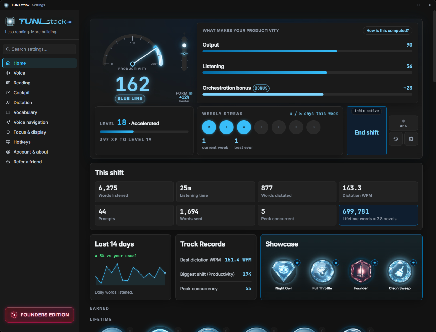Toggle star on Night Owl badge
The image size is (436, 332).
point(297,263)
